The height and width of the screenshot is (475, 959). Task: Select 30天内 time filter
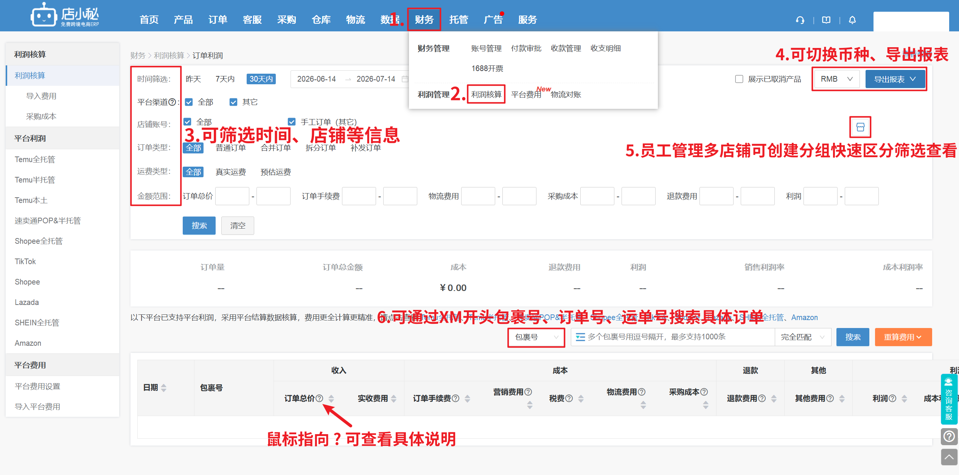pyautogui.click(x=261, y=79)
